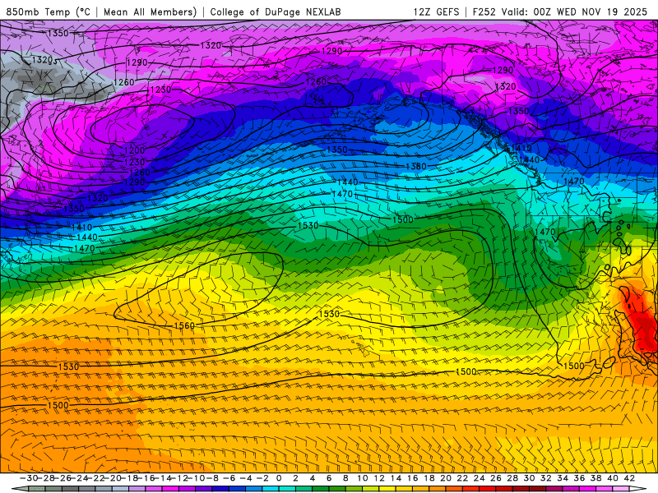Click the '20' legend value
Image resolution: width=658 pixels, height=493 pixels.
(x=445, y=478)
